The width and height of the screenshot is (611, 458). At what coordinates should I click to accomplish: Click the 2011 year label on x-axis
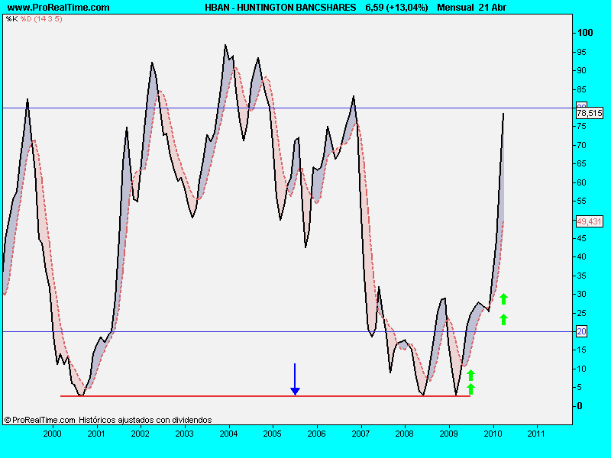[537, 434]
